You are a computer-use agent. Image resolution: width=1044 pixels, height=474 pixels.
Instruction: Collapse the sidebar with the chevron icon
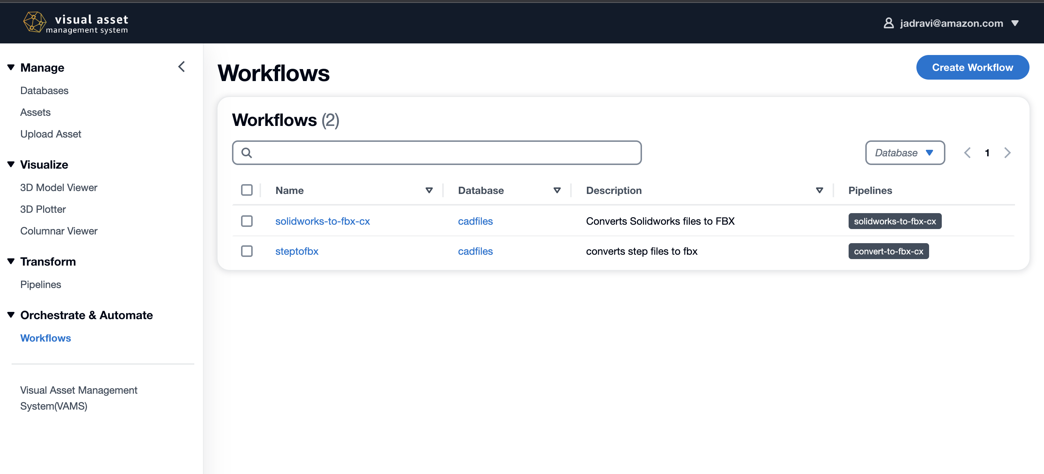(x=182, y=66)
